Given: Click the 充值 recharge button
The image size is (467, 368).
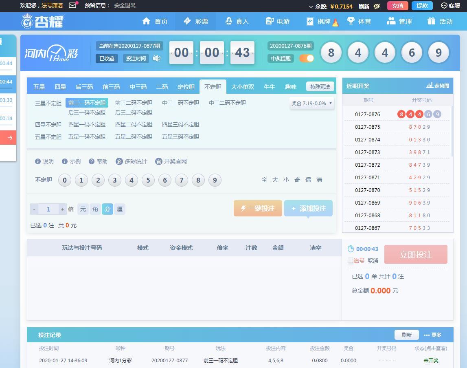Looking at the screenshot, I should [397, 6].
